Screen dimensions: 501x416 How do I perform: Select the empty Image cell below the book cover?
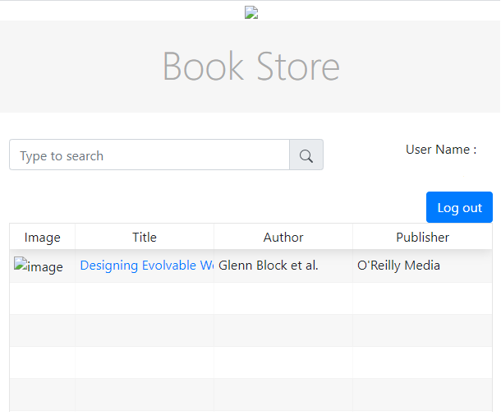pos(43,298)
